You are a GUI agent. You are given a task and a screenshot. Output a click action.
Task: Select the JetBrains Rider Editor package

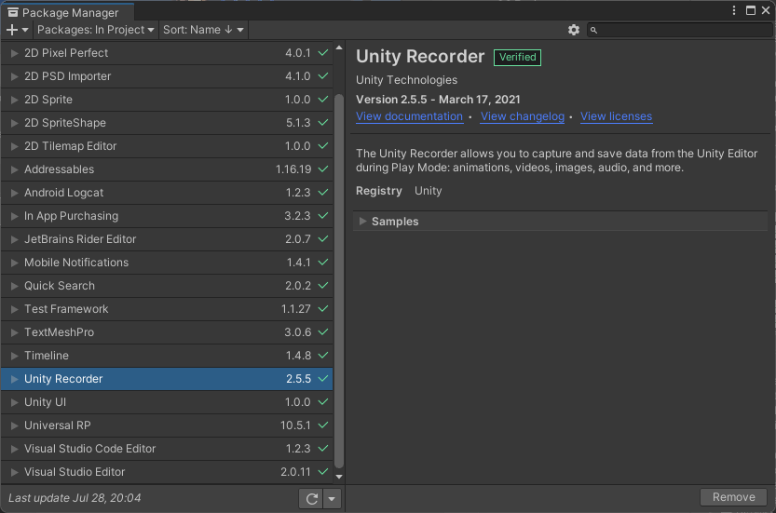pyautogui.click(x=167, y=239)
